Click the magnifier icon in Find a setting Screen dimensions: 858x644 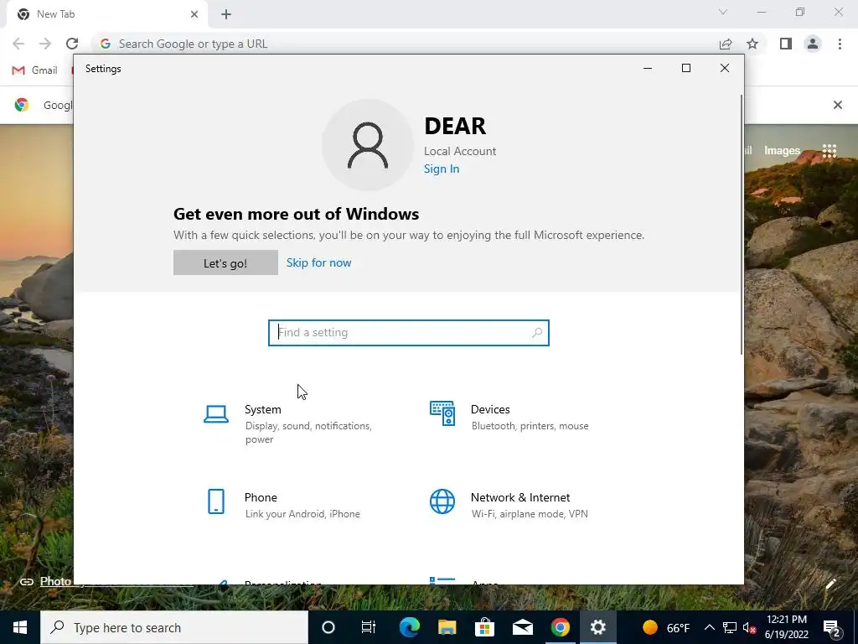(537, 332)
